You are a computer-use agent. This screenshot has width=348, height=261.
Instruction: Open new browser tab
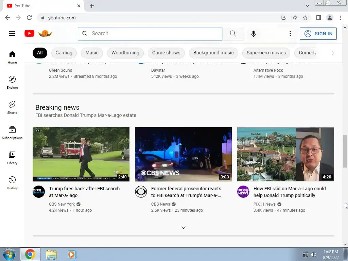[x=92, y=6]
